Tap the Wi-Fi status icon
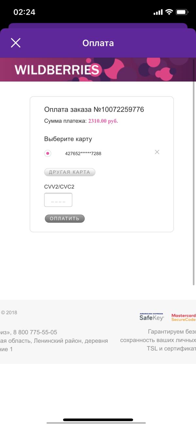The image size is (196, 425). coord(169,12)
